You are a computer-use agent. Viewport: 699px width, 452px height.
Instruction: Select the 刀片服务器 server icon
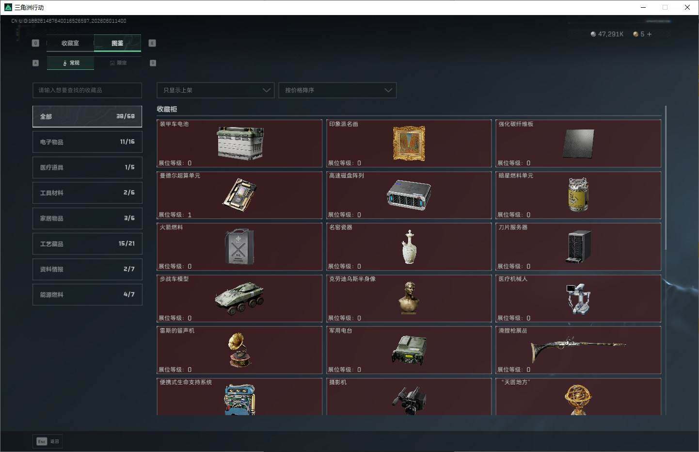pyautogui.click(x=579, y=247)
